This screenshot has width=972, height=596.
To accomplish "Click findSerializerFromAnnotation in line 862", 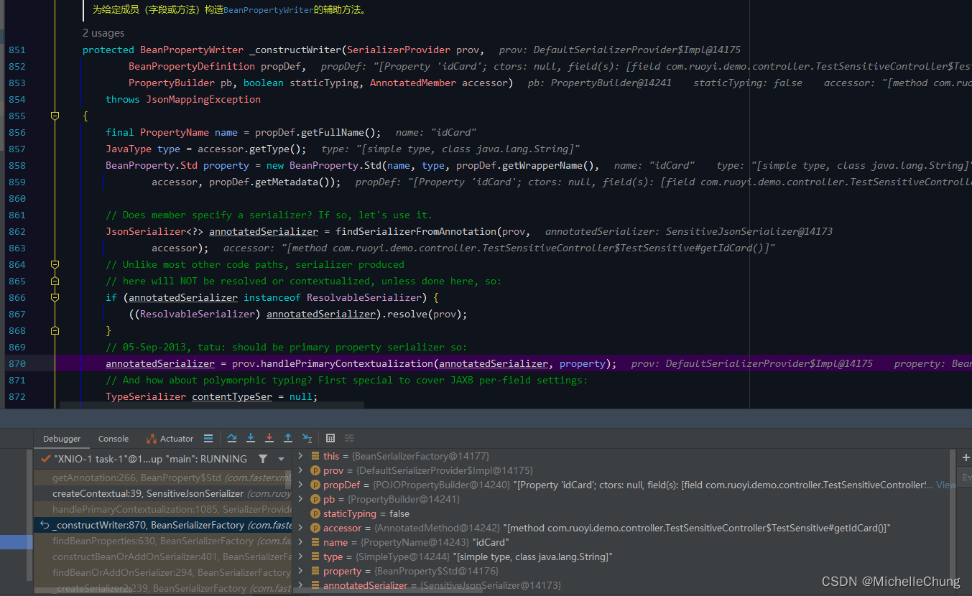I will click(415, 231).
